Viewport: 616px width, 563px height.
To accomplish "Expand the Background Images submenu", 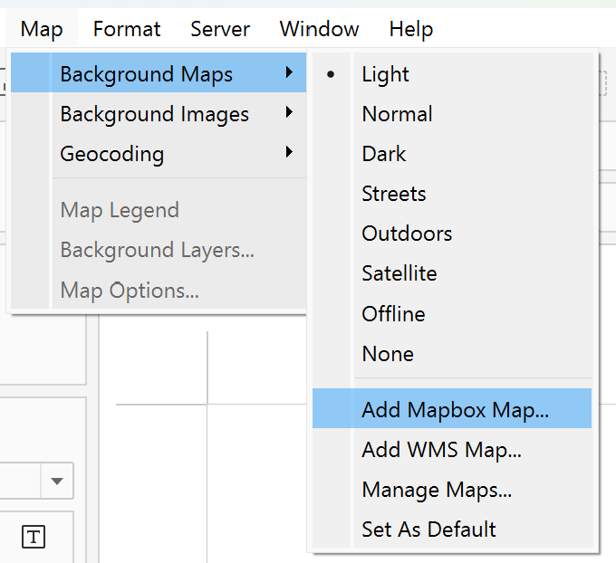I will 159,113.
